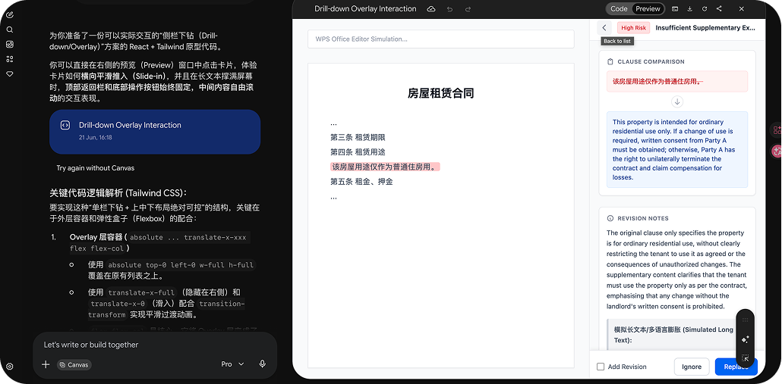Viewport: 782px width, 384px height.
Task: Click the cloud saved status icon
Action: [431, 9]
